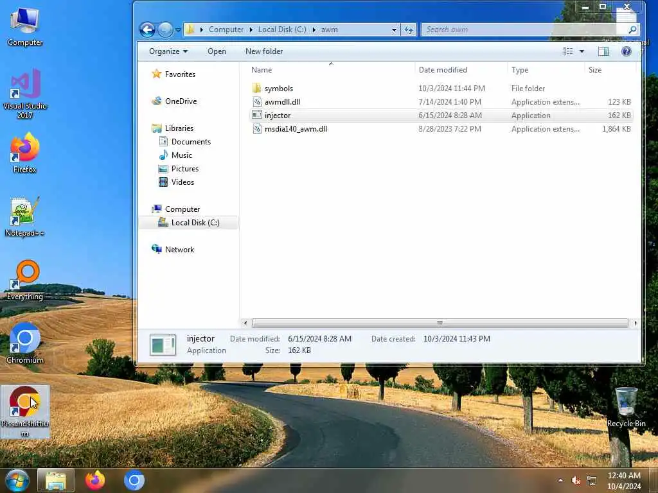Image resolution: width=658 pixels, height=493 pixels.
Task: Open the recent pages dropdown arrow
Action: pyautogui.click(x=178, y=30)
